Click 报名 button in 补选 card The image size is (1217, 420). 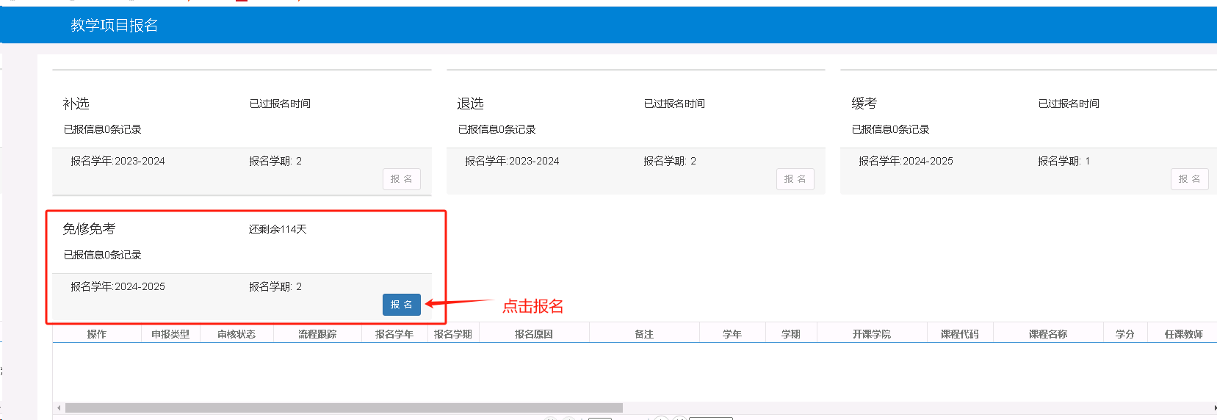(401, 179)
